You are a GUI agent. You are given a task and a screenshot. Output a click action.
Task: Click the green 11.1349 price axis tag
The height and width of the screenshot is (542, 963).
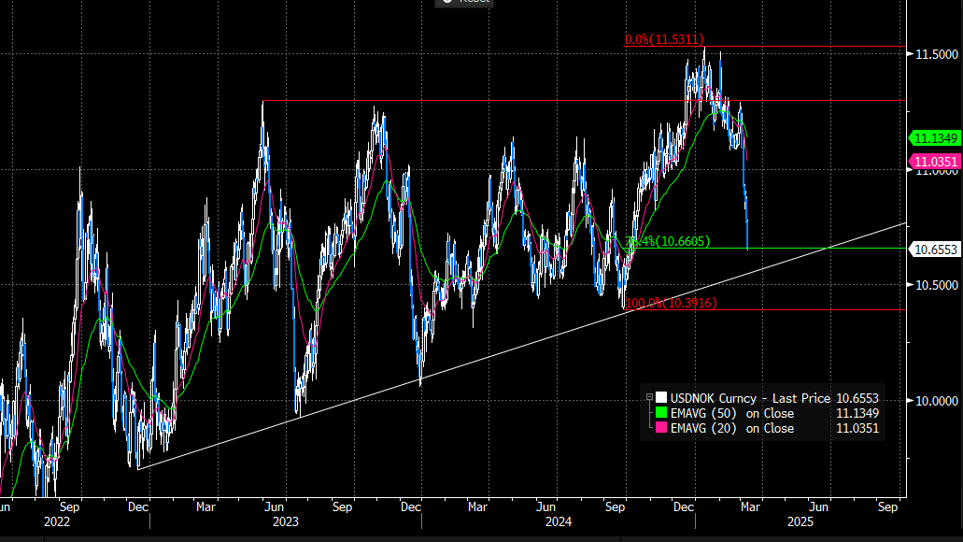(935, 138)
